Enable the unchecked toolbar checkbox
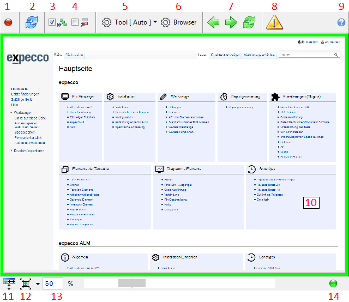Screen dimensions: 349x302 point(74,23)
